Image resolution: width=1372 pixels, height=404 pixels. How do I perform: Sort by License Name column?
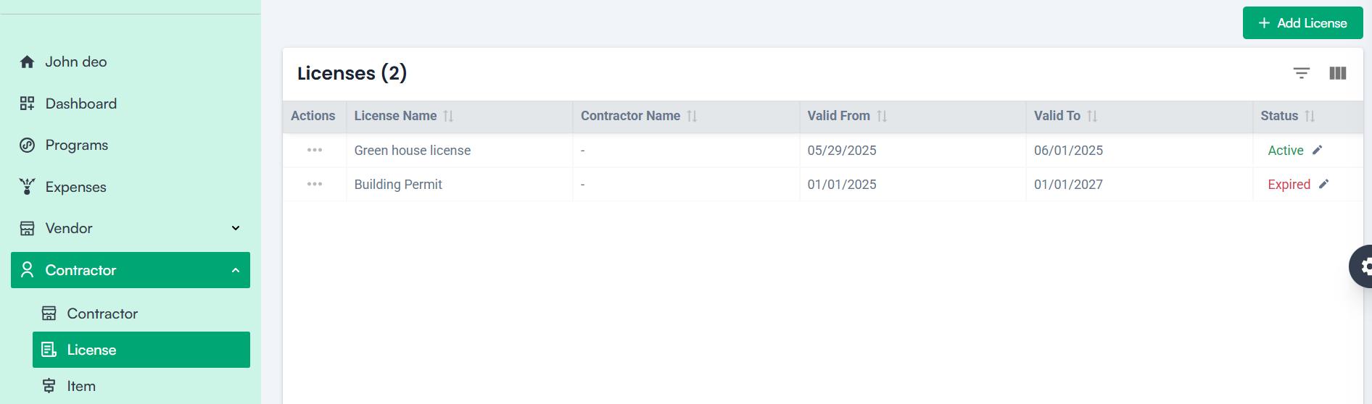click(x=448, y=116)
